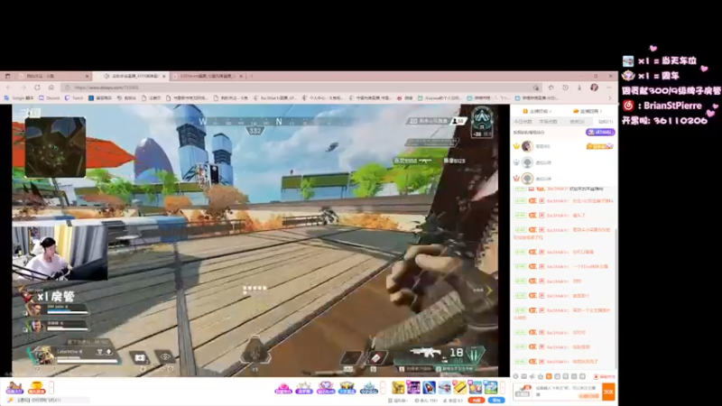
Task: Switch to the first browser tab
Action: (x=52, y=76)
